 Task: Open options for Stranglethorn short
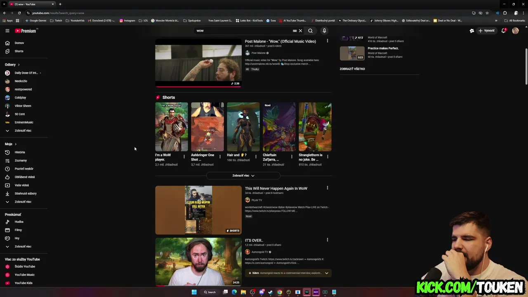pyautogui.click(x=328, y=157)
